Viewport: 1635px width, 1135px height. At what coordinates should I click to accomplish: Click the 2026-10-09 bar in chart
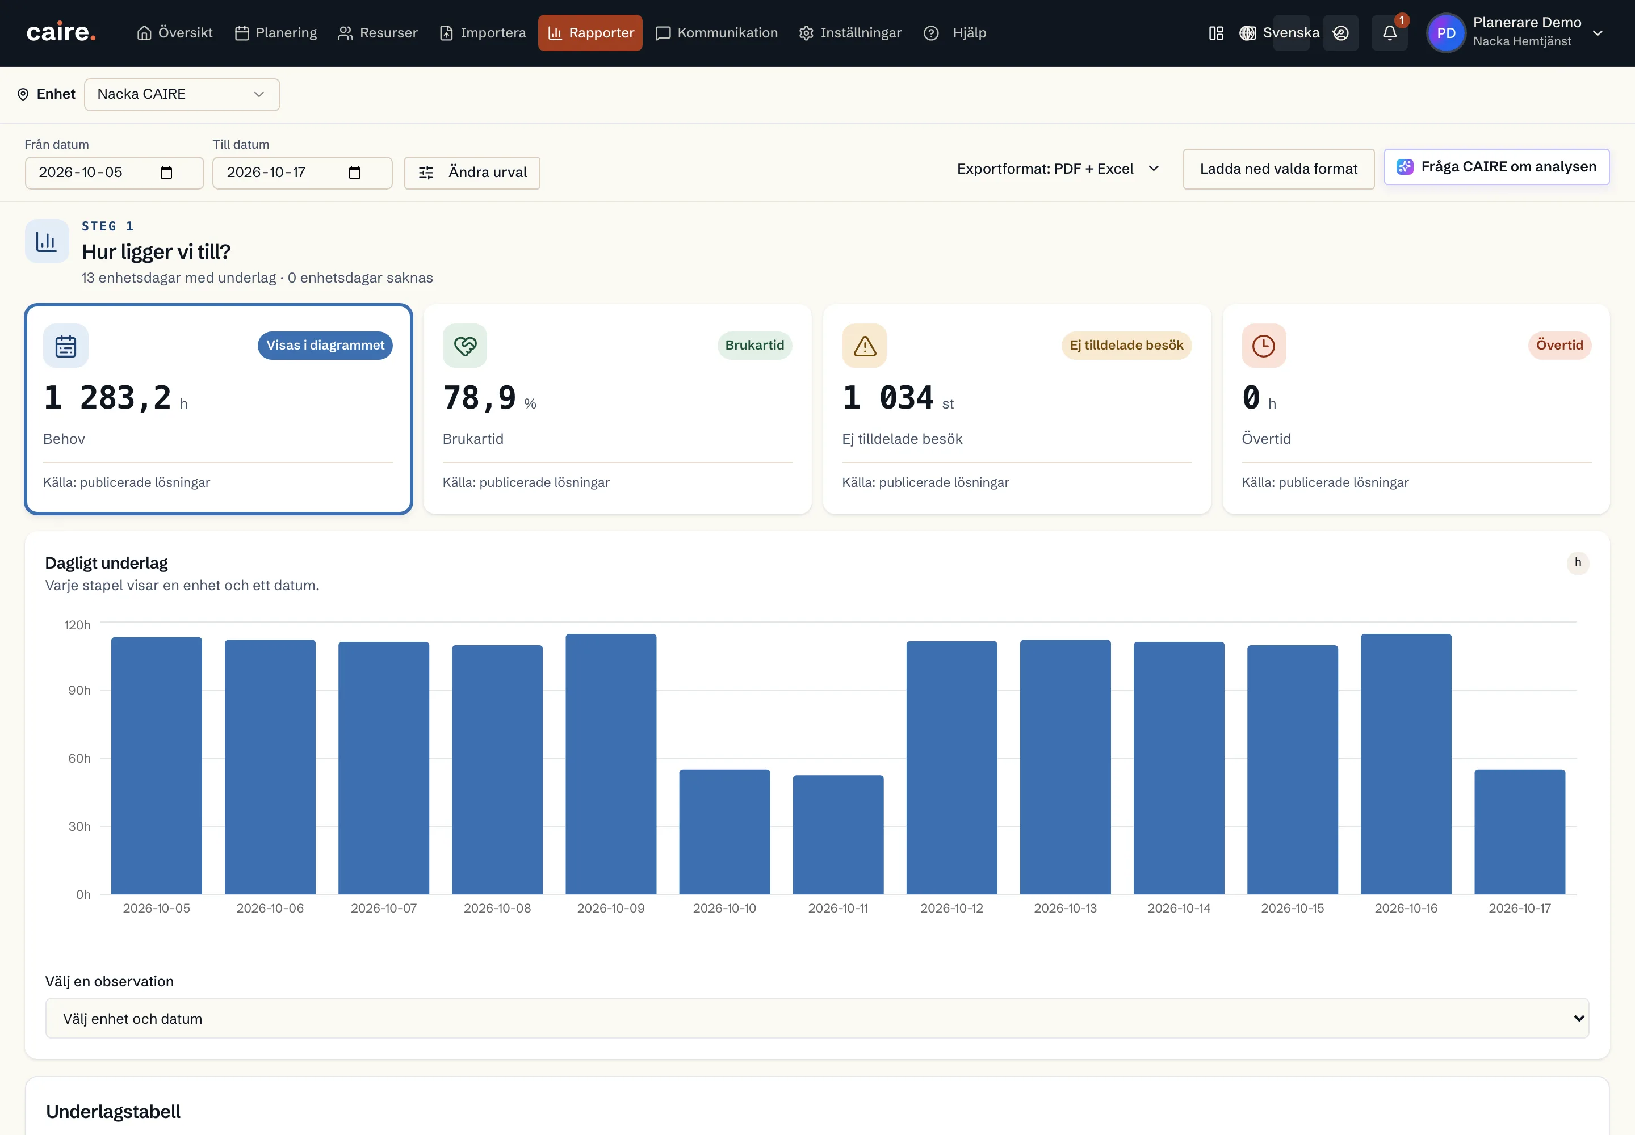[x=610, y=764]
